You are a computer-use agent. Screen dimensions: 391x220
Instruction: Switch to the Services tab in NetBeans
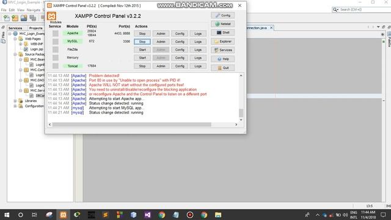click(15, 28)
